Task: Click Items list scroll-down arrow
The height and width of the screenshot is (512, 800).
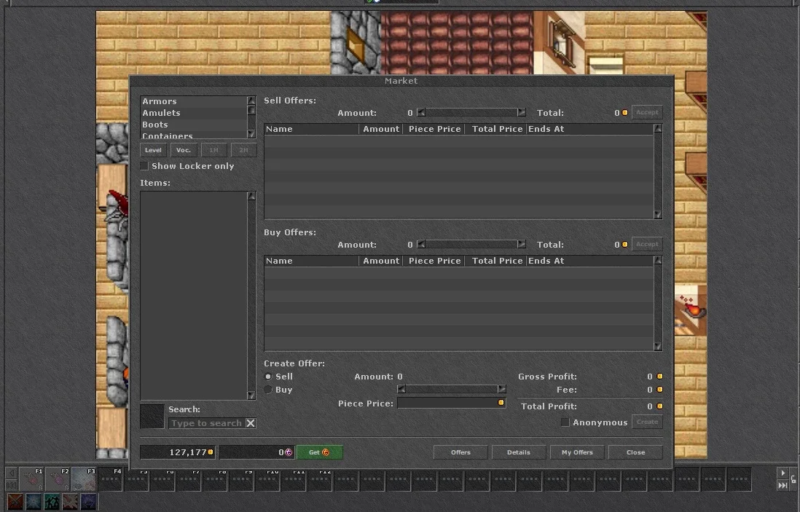Action: [x=251, y=395]
